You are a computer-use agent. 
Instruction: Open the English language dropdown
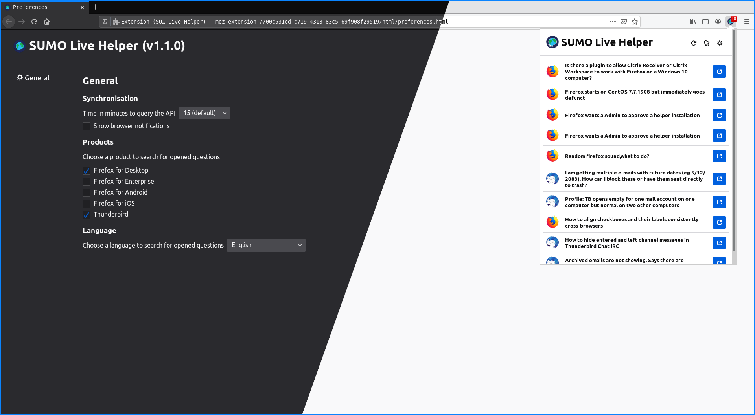(x=266, y=245)
